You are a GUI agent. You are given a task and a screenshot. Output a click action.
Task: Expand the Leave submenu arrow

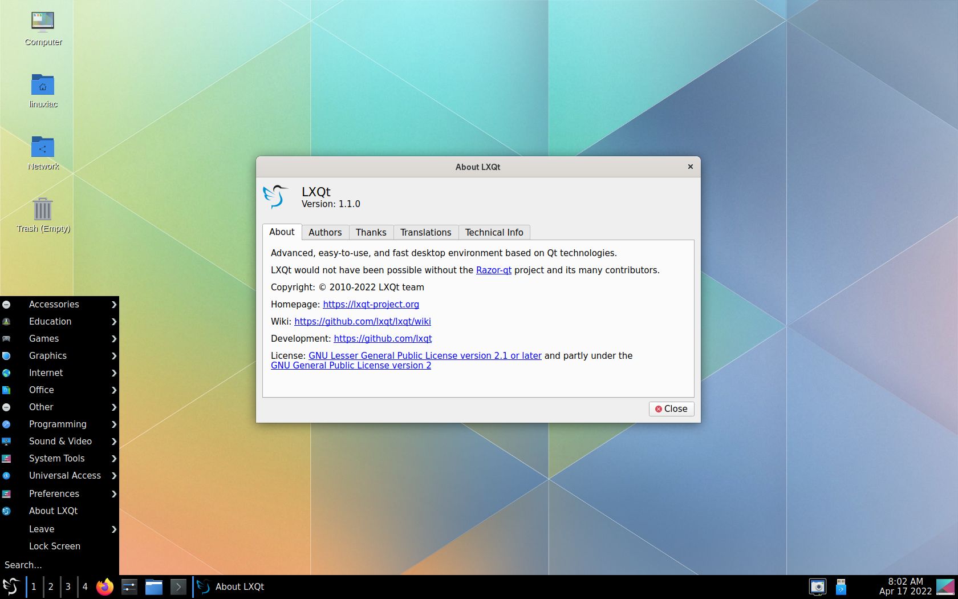pos(114,529)
